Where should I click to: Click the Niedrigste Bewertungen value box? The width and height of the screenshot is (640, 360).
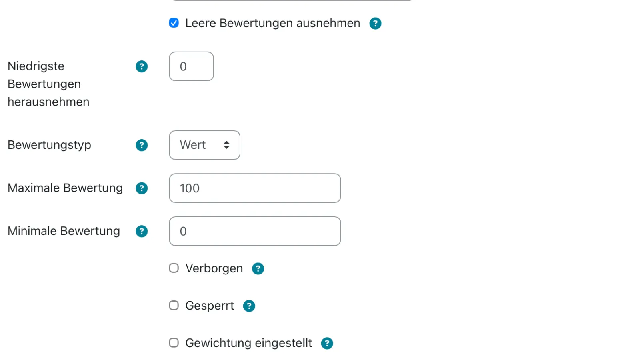(191, 66)
